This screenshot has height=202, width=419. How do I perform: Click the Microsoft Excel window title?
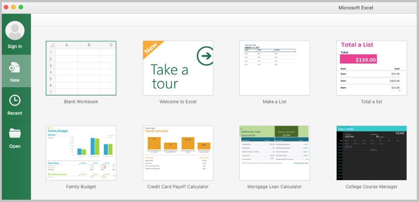pyautogui.click(x=356, y=8)
